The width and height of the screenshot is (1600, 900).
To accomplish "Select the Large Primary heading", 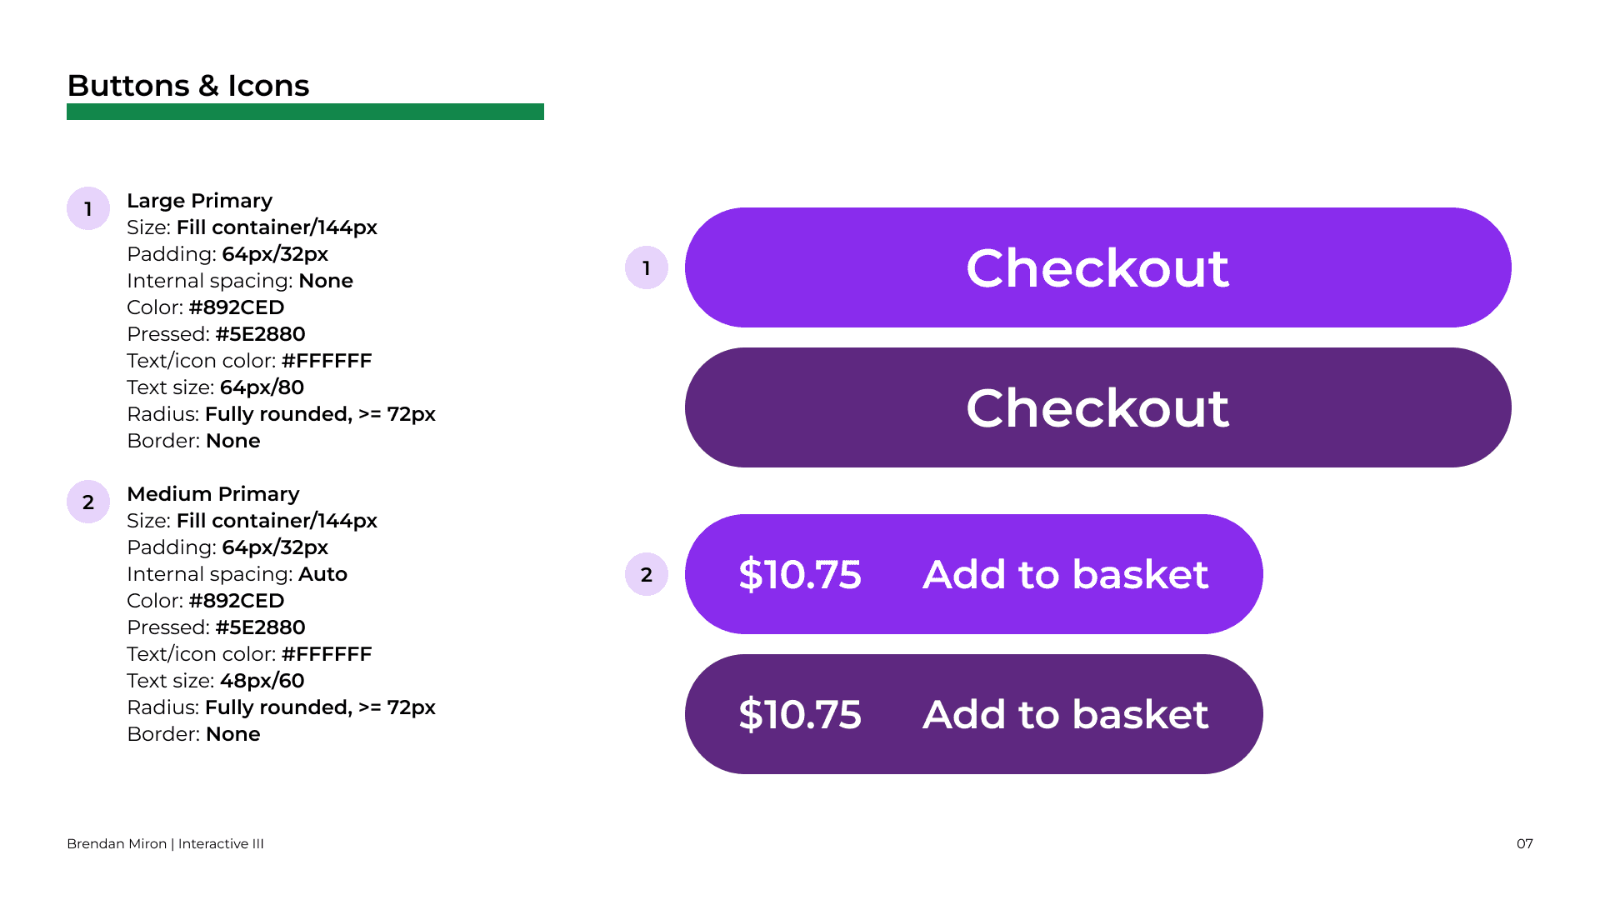I will click(200, 201).
